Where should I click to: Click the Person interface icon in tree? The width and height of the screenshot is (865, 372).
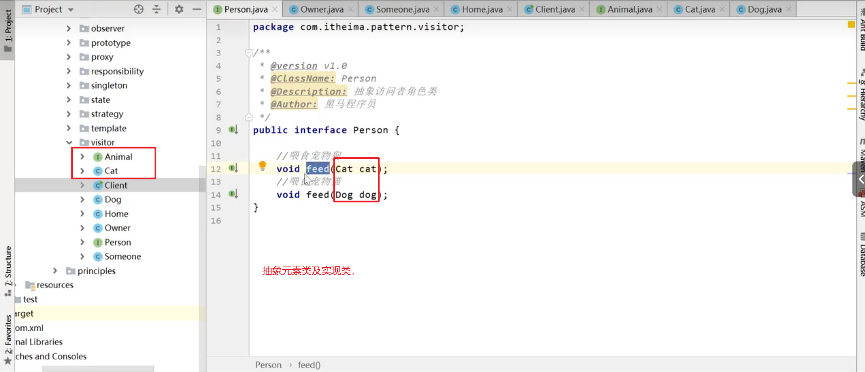coord(98,242)
